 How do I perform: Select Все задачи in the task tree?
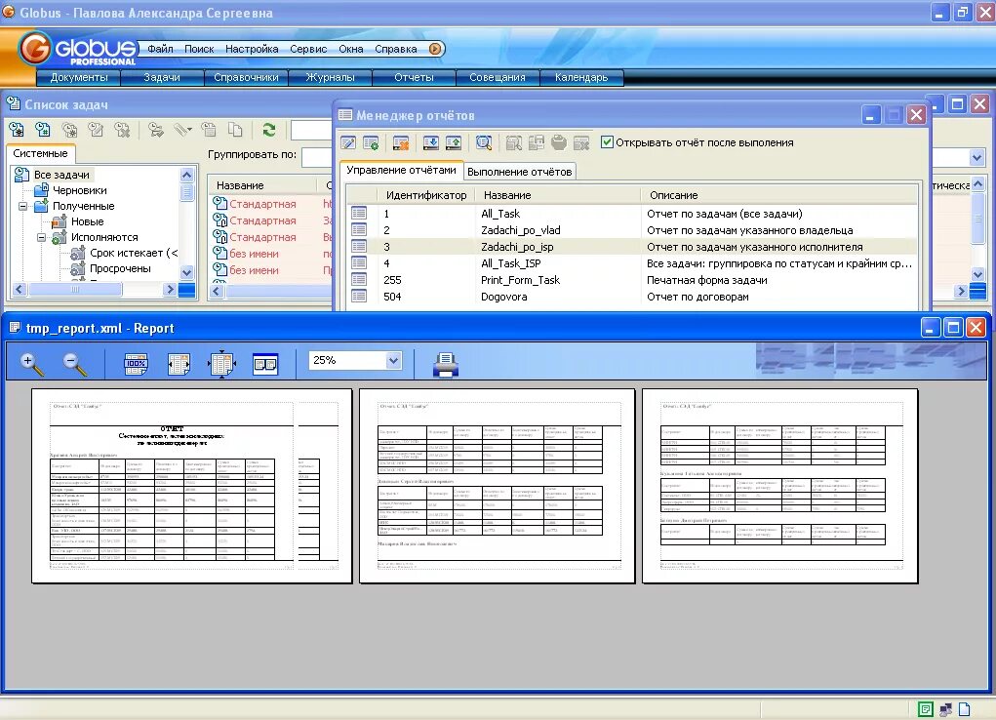pyautogui.click(x=61, y=175)
